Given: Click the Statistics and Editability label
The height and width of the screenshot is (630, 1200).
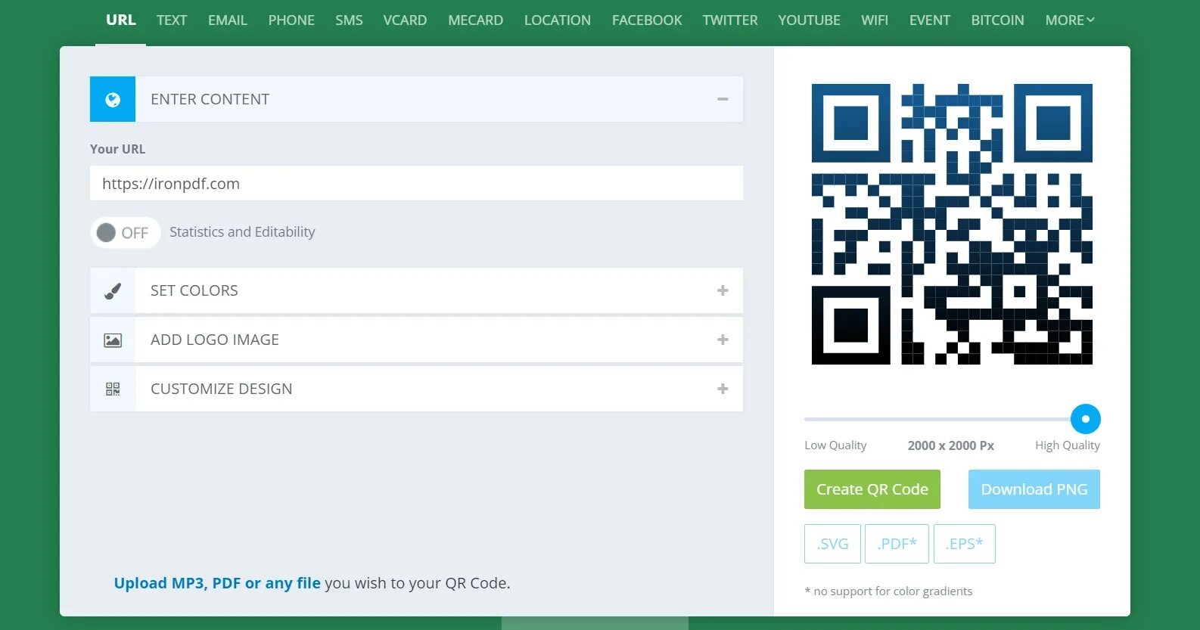Looking at the screenshot, I should [x=242, y=232].
